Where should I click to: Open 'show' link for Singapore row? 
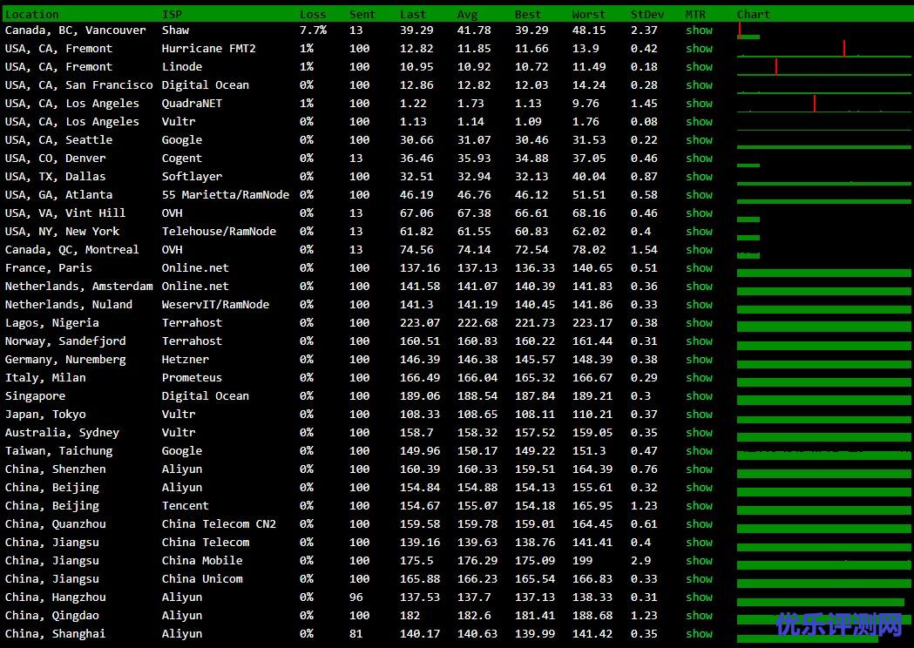coord(699,395)
